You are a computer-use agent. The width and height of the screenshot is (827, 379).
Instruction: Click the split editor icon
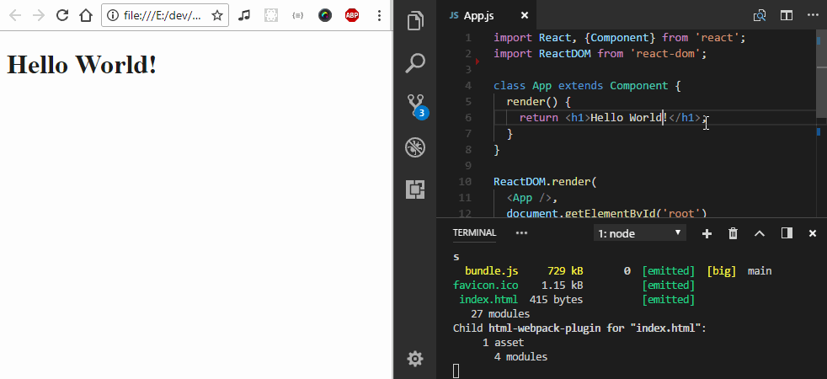[787, 15]
